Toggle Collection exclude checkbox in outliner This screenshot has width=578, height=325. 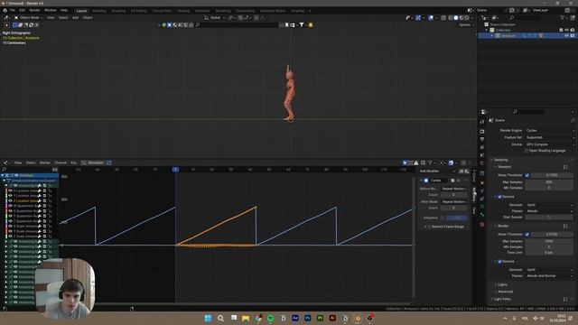point(561,30)
